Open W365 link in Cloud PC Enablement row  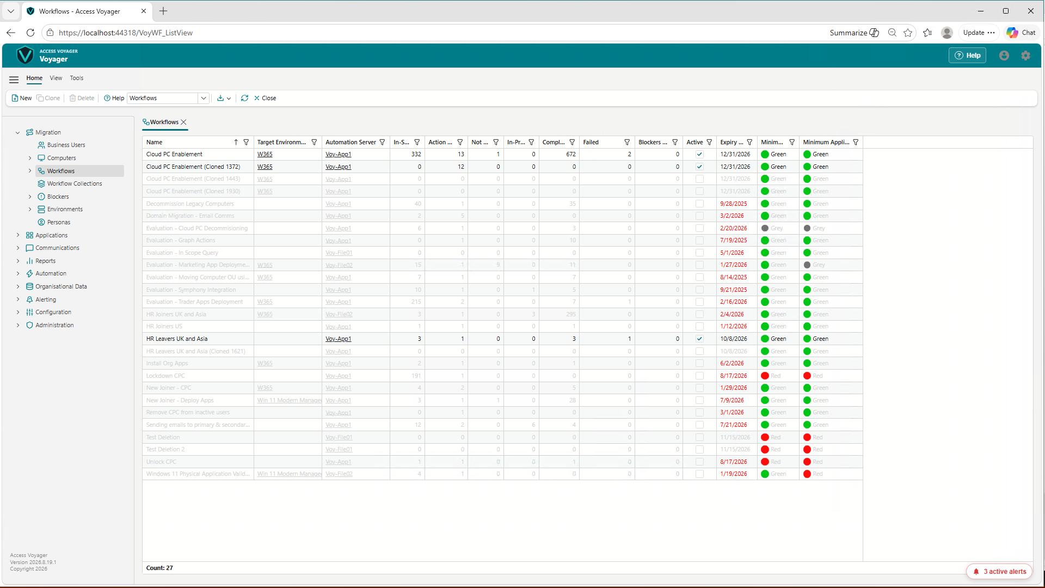(265, 155)
